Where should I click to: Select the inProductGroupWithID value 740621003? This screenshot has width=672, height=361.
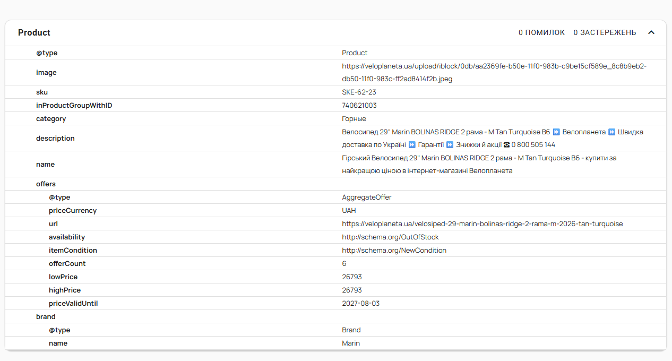tap(359, 106)
